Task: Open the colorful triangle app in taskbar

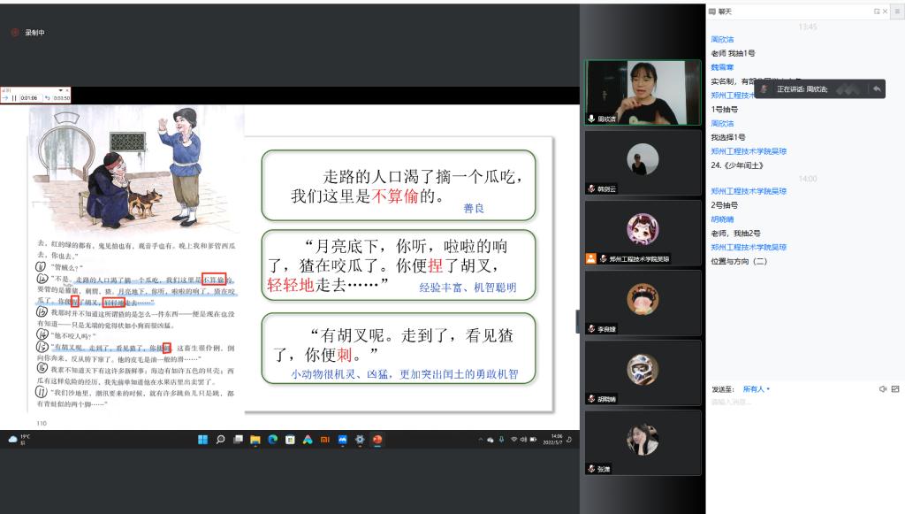Action: click(x=308, y=440)
